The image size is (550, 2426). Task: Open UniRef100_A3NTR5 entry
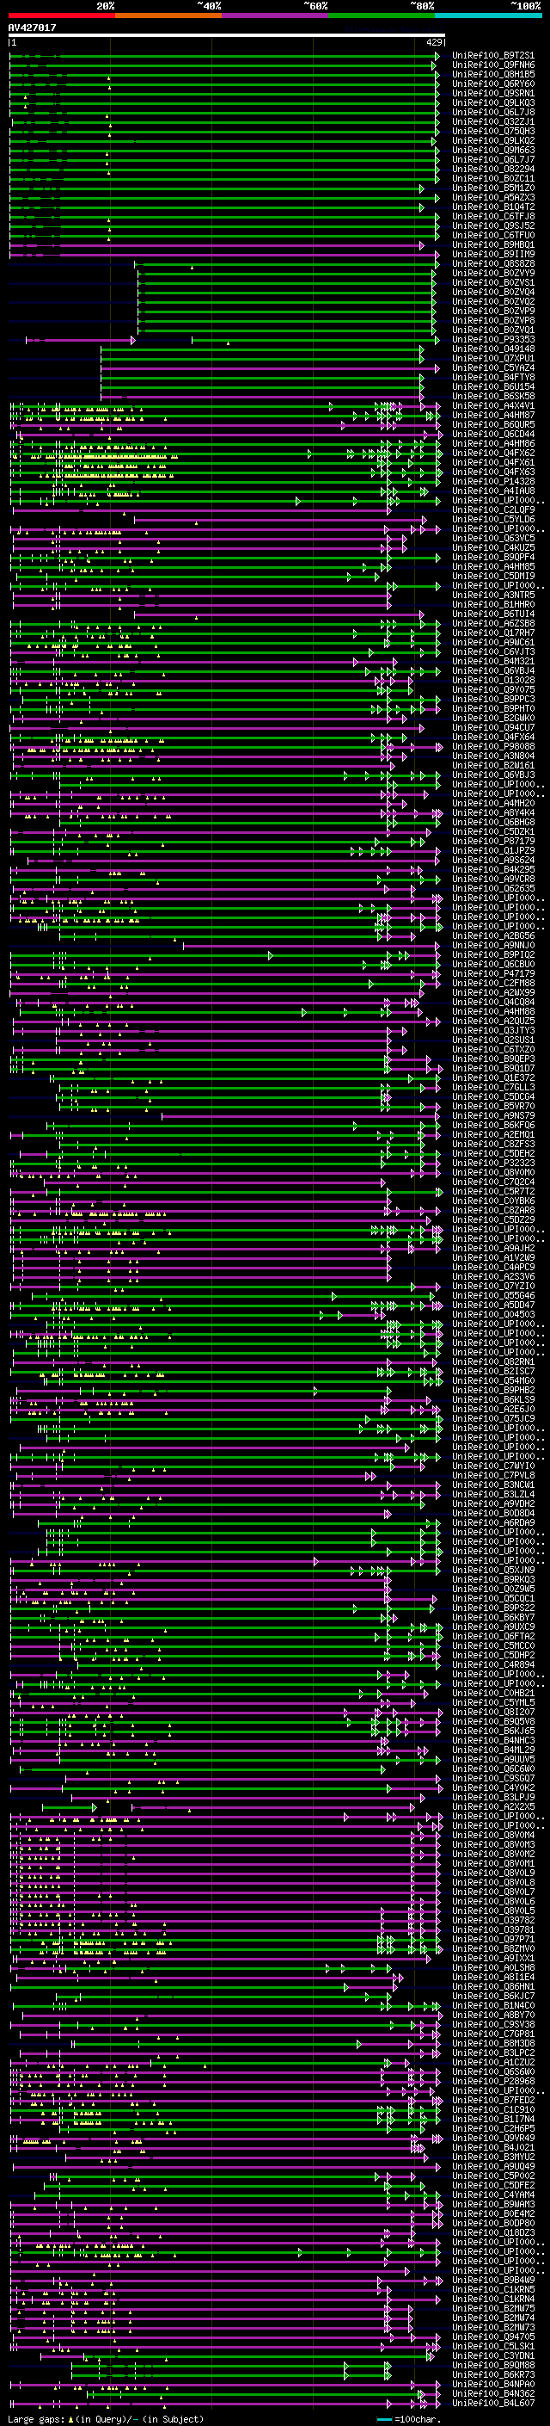(x=493, y=596)
